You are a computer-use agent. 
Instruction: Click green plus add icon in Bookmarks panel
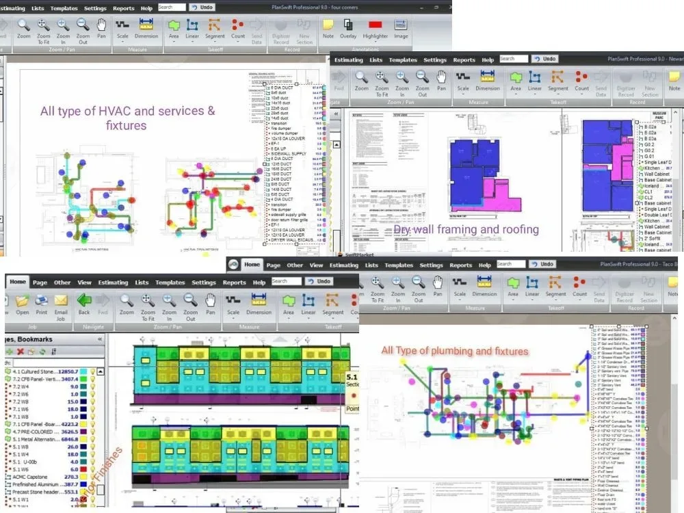[x=10, y=352]
